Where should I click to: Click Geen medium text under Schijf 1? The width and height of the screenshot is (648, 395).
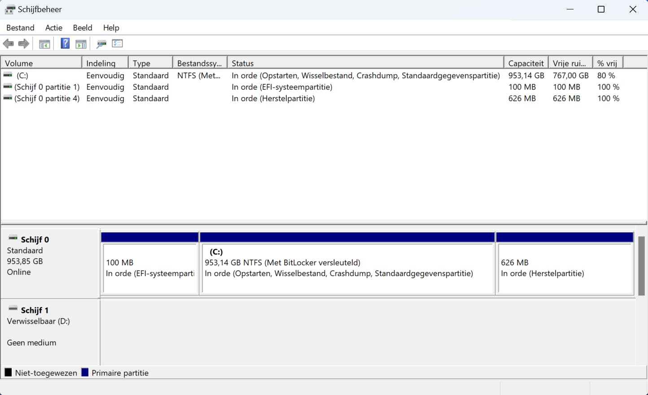click(x=31, y=343)
